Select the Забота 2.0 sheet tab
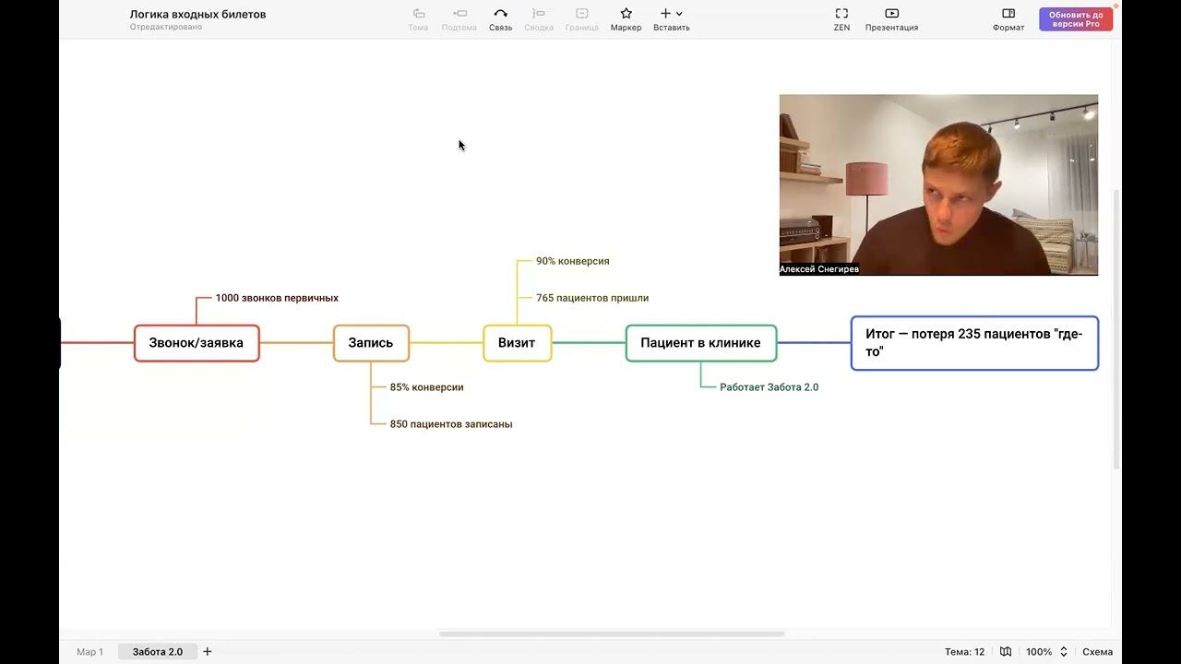Screen dimensions: 1181x664 [x=157, y=652]
